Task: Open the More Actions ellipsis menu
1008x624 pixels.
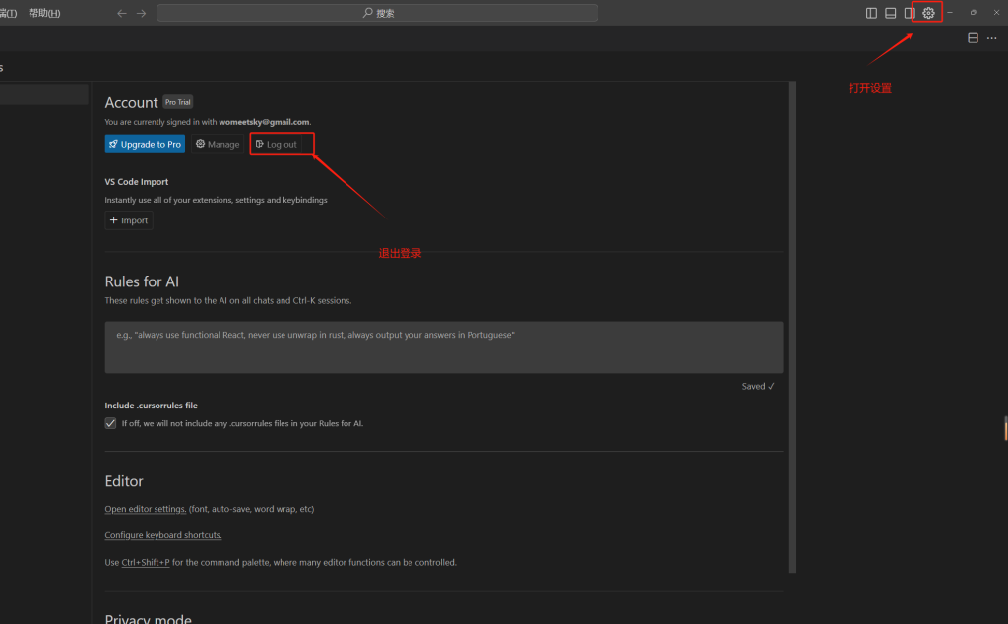Action: pyautogui.click(x=992, y=38)
